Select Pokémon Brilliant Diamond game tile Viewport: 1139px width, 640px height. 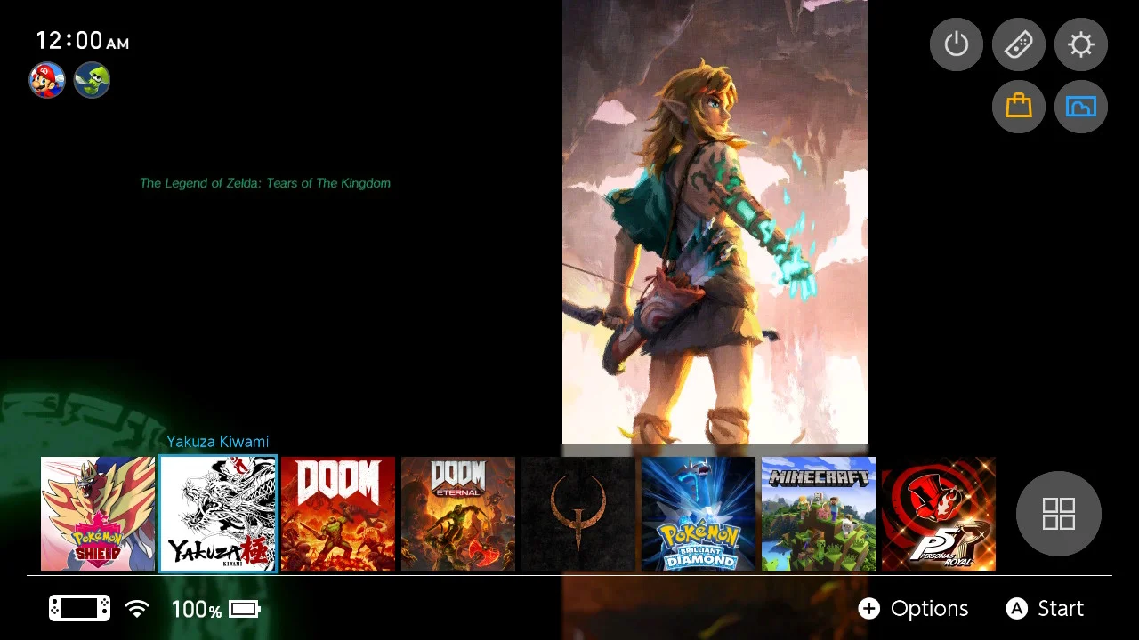point(699,514)
